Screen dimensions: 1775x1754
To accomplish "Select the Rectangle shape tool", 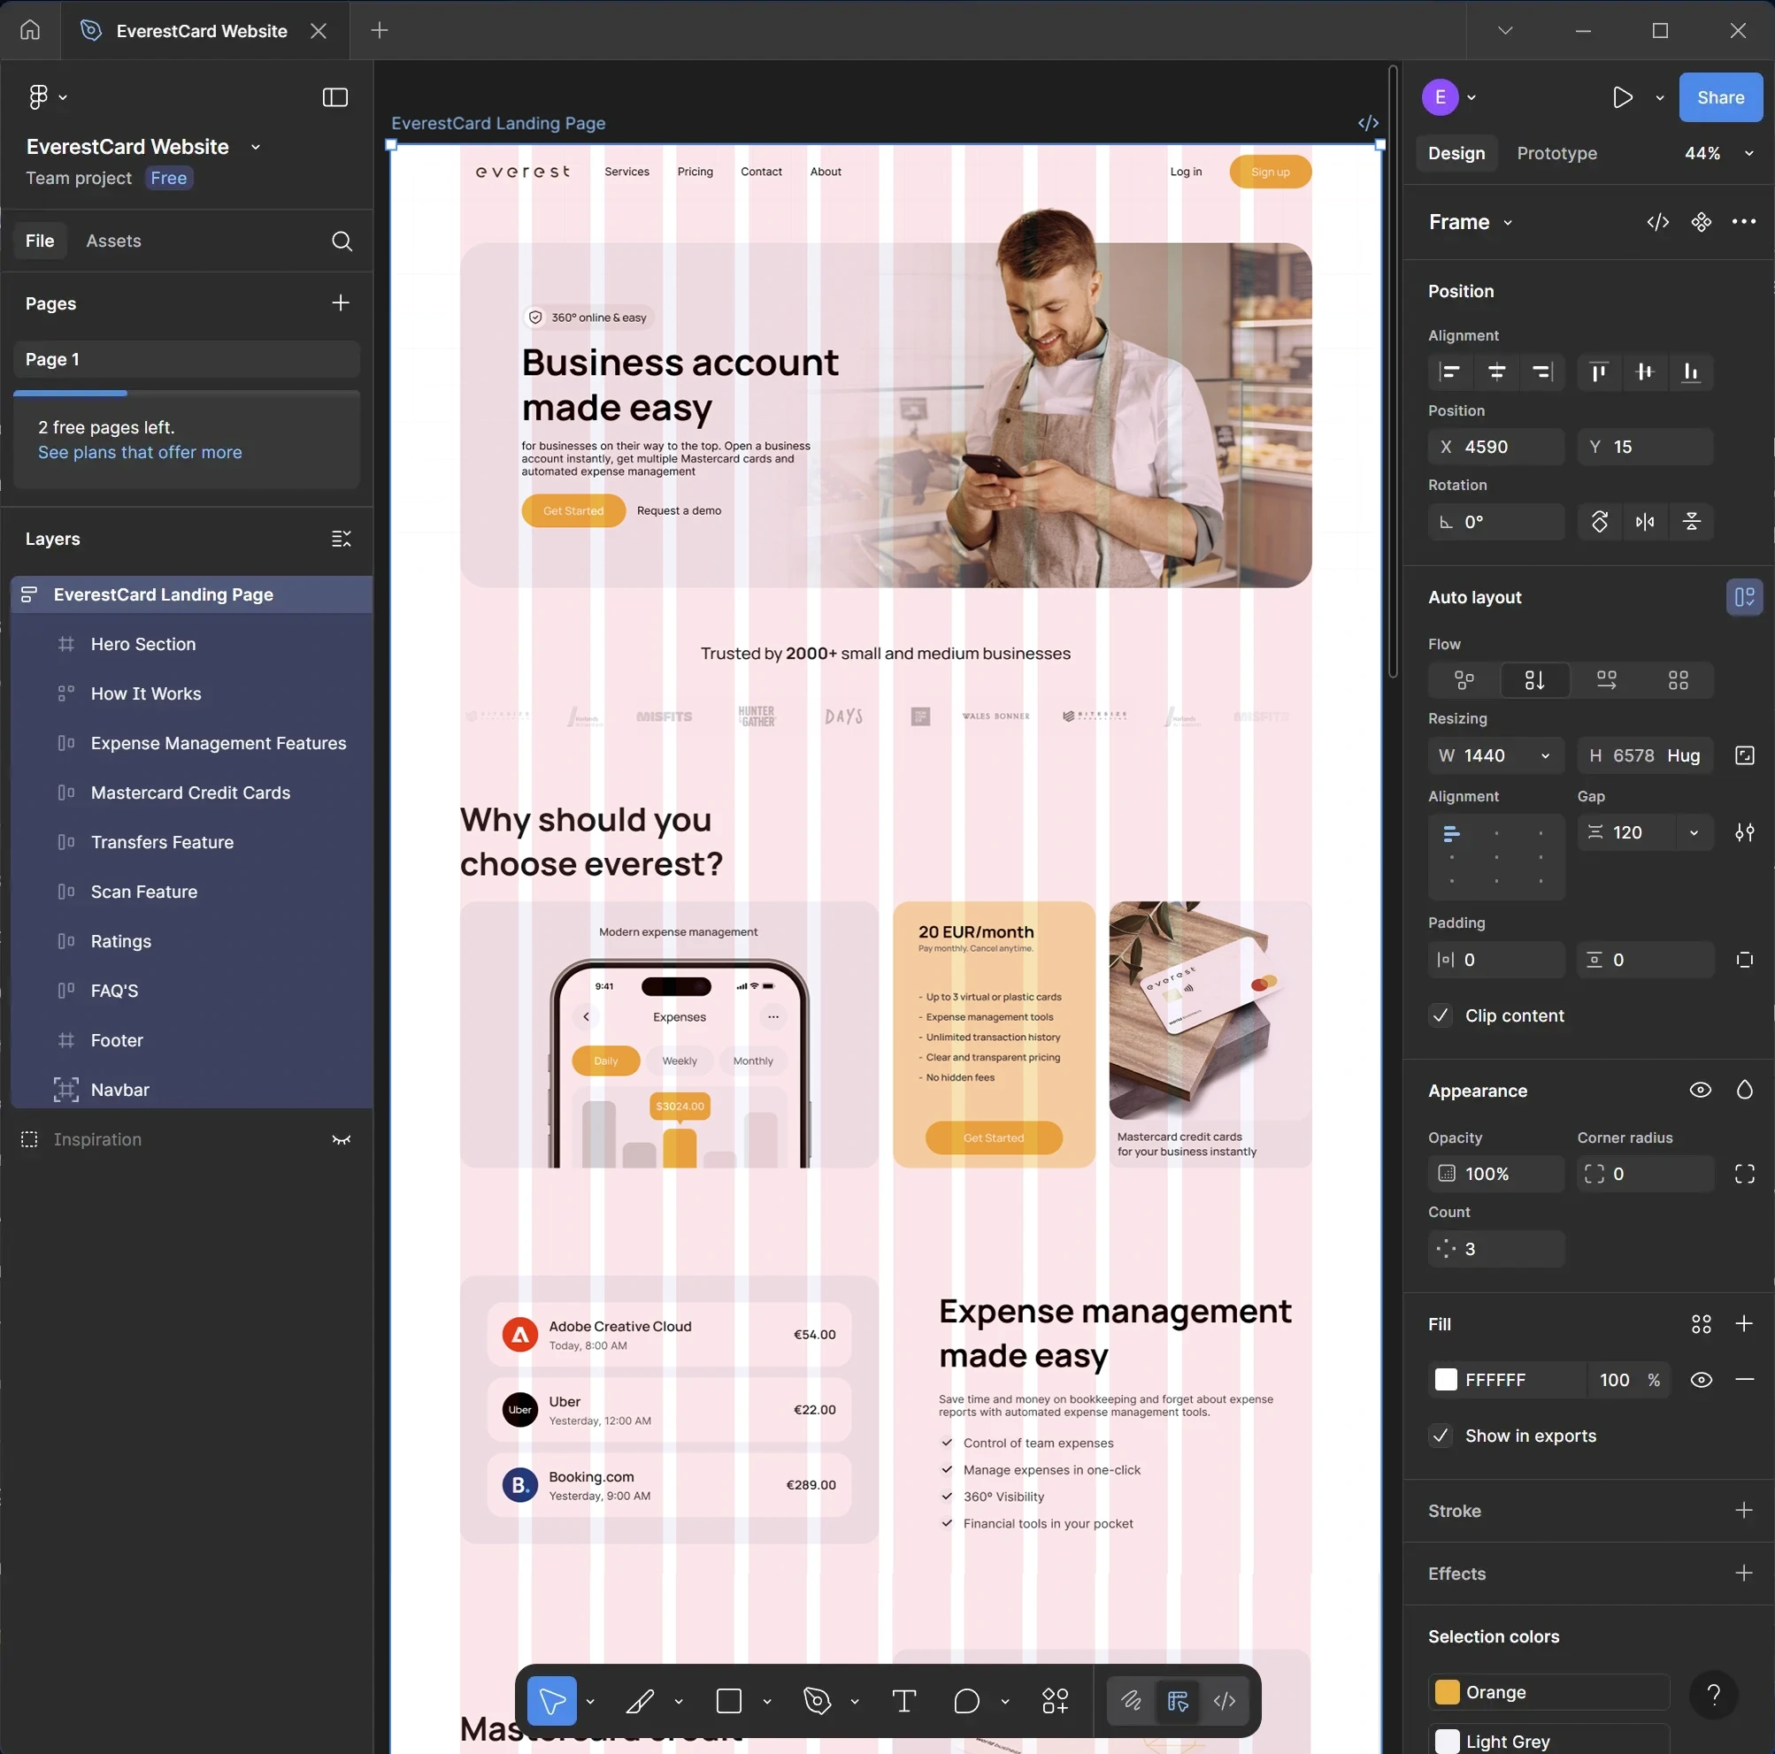I will [x=728, y=1701].
